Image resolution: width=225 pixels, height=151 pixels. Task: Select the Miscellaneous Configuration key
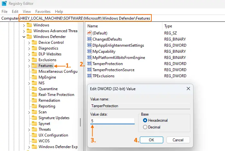click(x=58, y=71)
